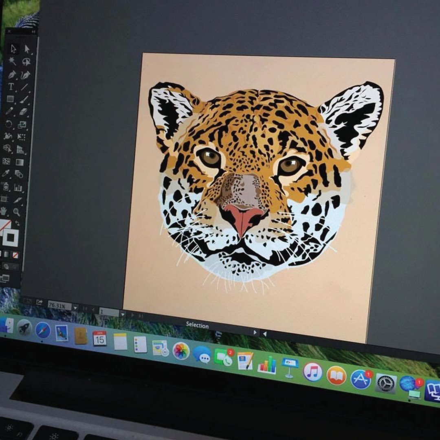Open the artboard number dropdown
440x440 pixels.
[x=123, y=314]
